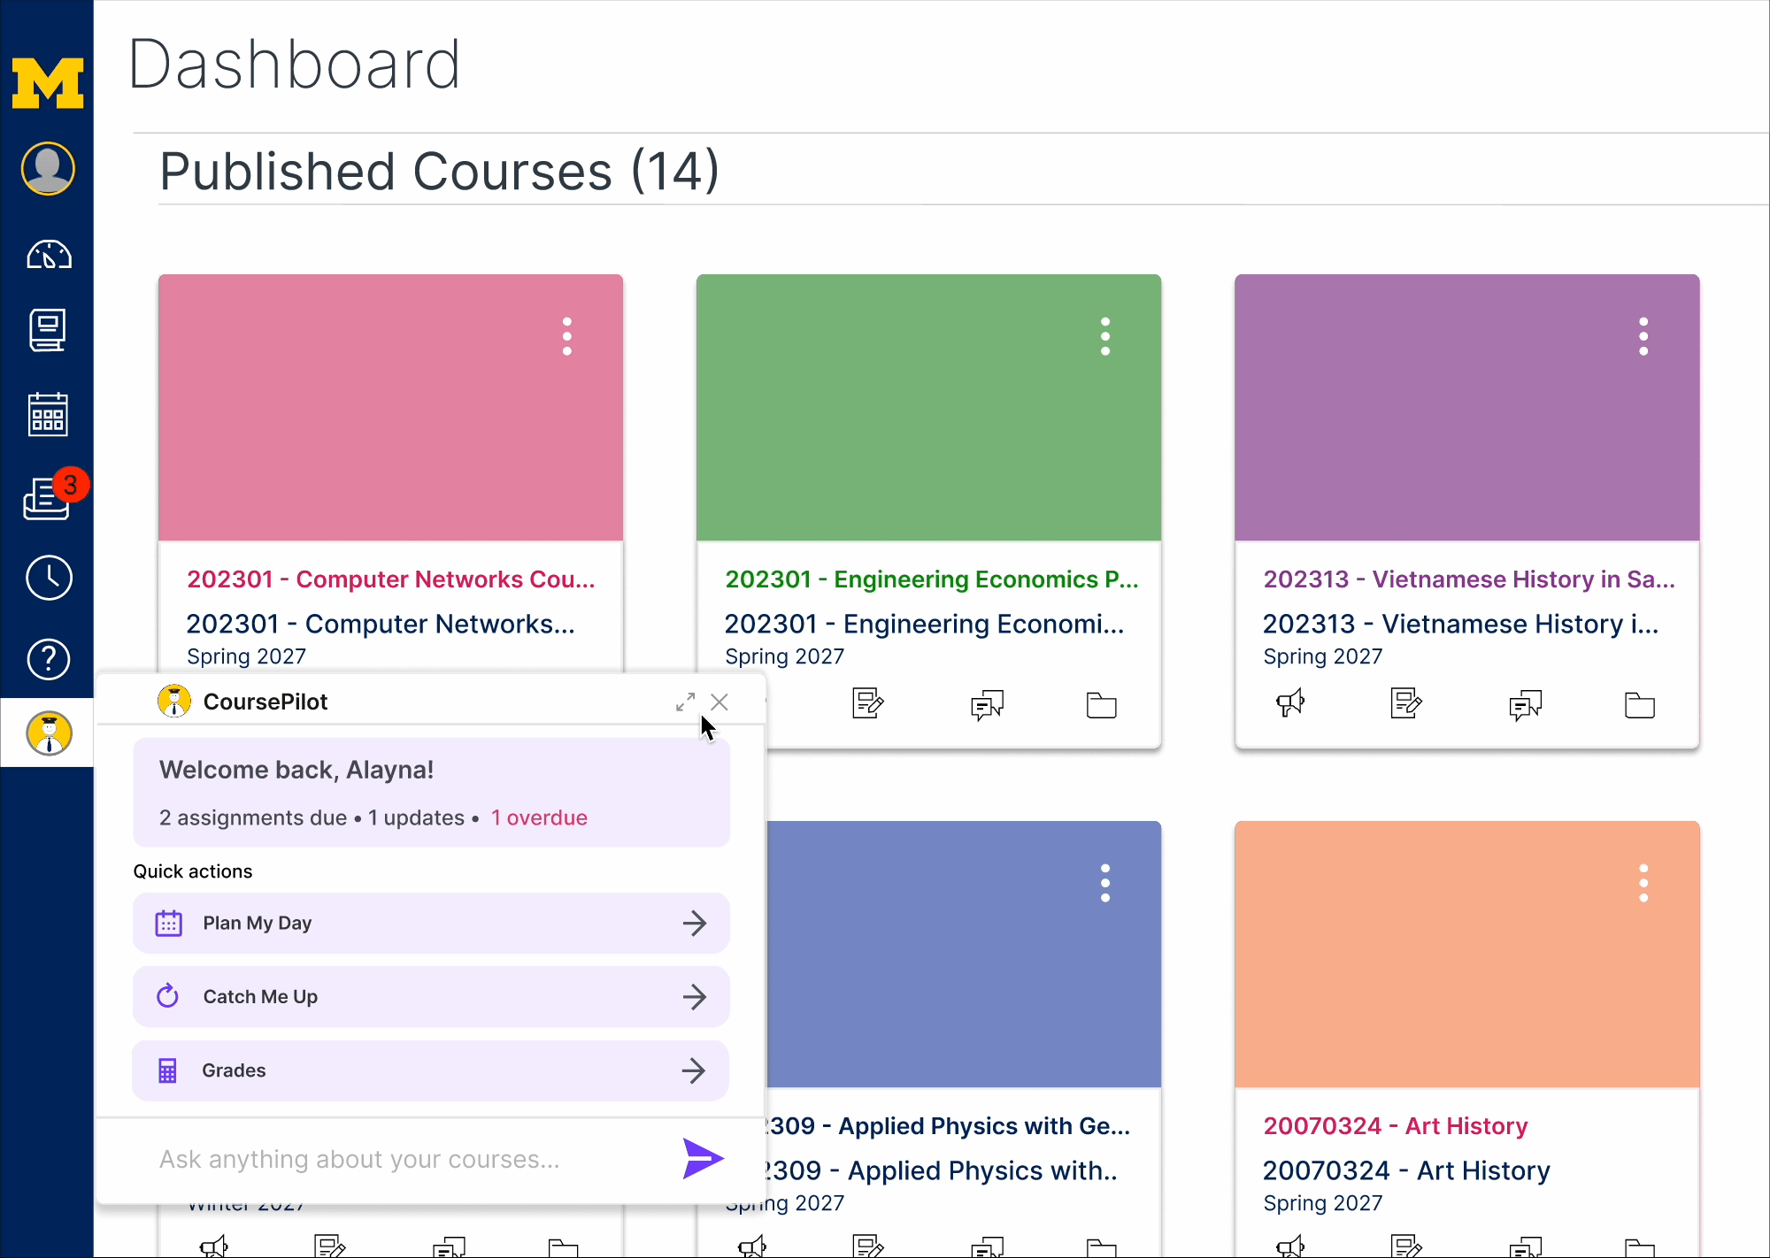1770x1258 pixels.
Task: Click the purple Vietnamese History card banner
Action: click(1467, 408)
